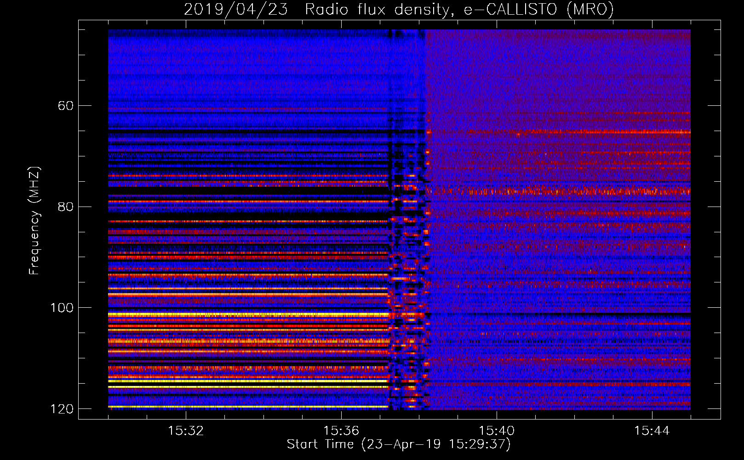
Task: Click the 15:40 time tick label
Action: pyautogui.click(x=497, y=431)
